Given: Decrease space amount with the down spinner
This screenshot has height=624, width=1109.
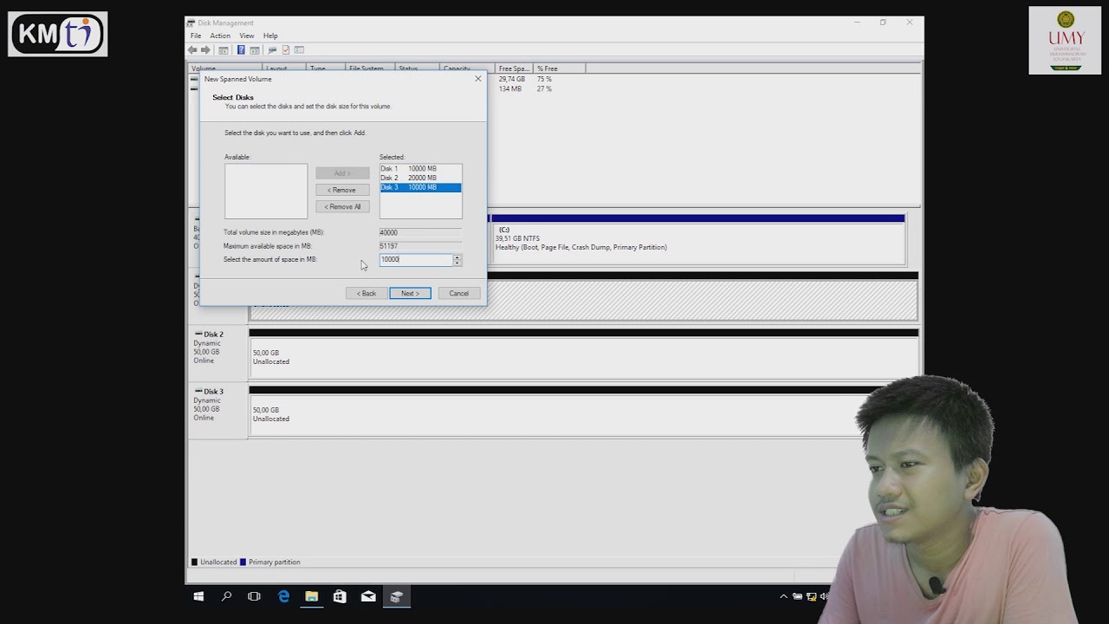Looking at the screenshot, I should (x=457, y=263).
